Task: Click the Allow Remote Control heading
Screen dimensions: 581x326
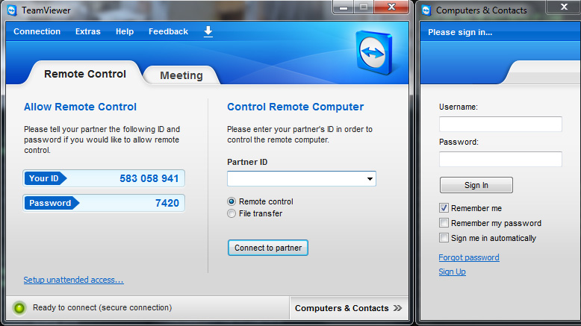Action: 80,107
